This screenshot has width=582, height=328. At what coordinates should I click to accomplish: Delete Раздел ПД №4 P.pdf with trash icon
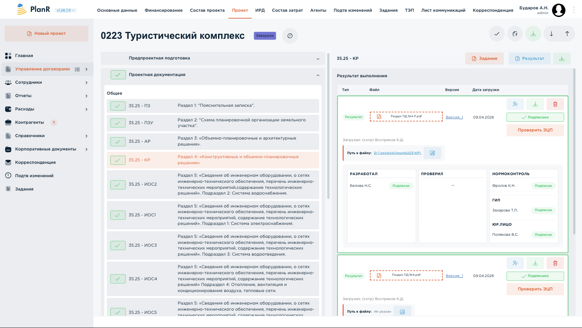pos(555,104)
